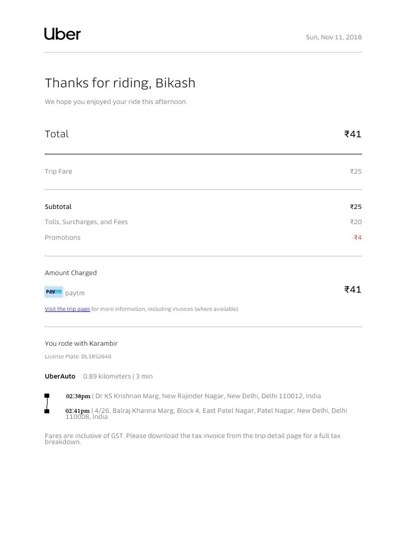
Task: Select the Trip Fare row label
Action: pos(58,171)
